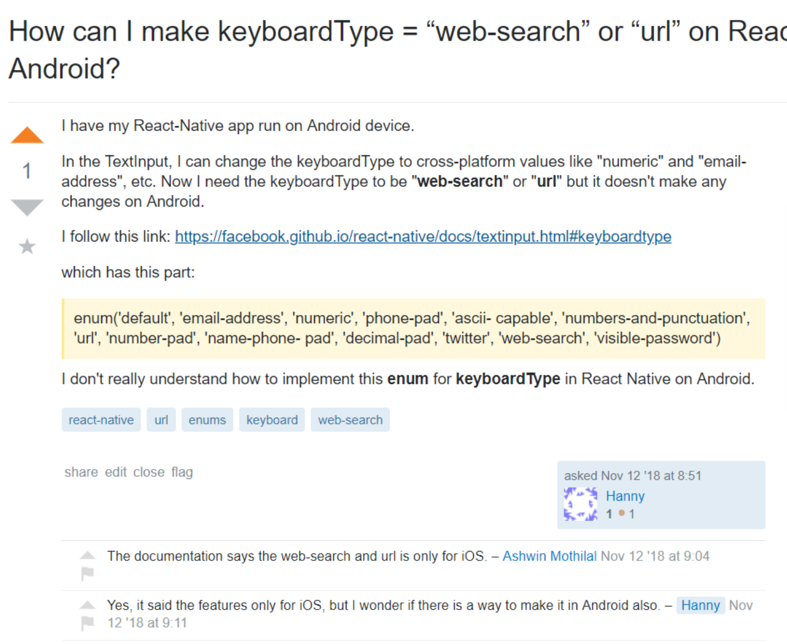
Task: Downvote the question with gray arrow
Action: click(27, 208)
